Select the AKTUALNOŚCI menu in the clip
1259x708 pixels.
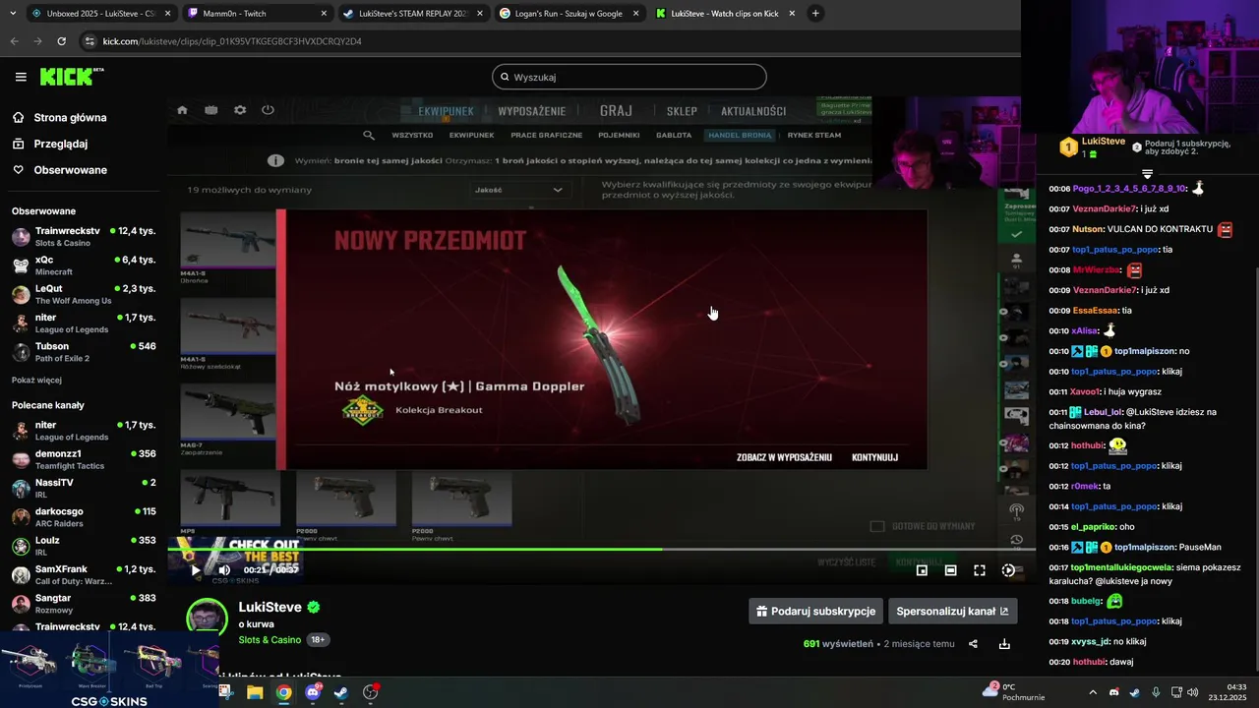[753, 111]
